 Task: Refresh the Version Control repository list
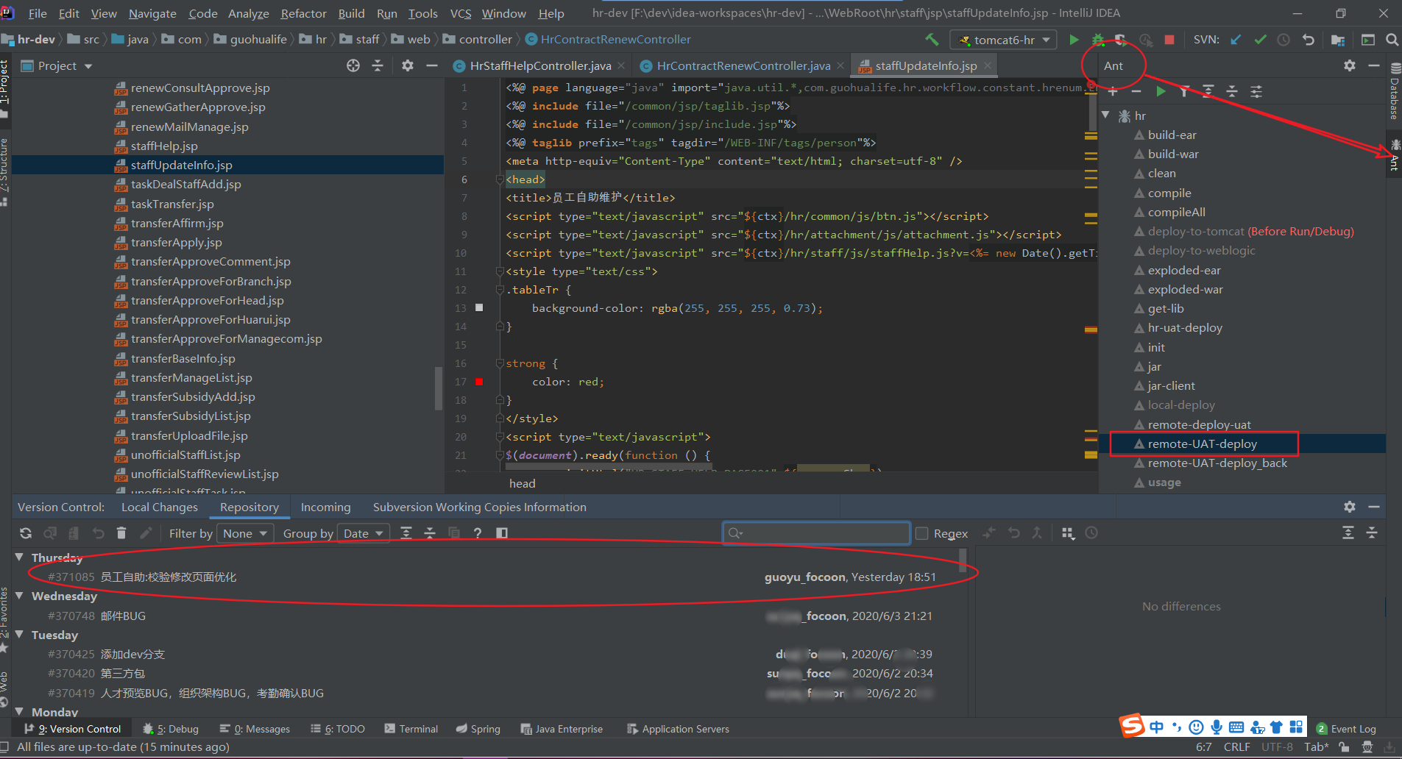pos(26,533)
